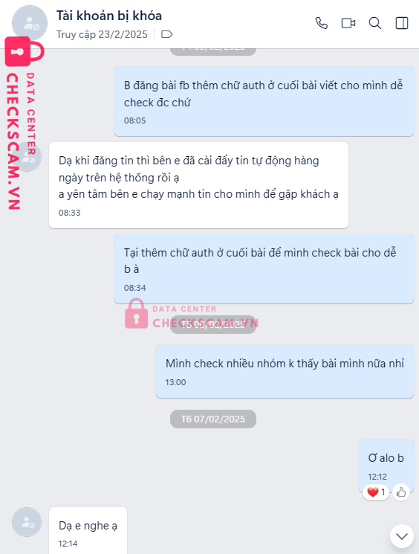Start a voice call with phone icon
419x554 pixels.
coord(321,23)
